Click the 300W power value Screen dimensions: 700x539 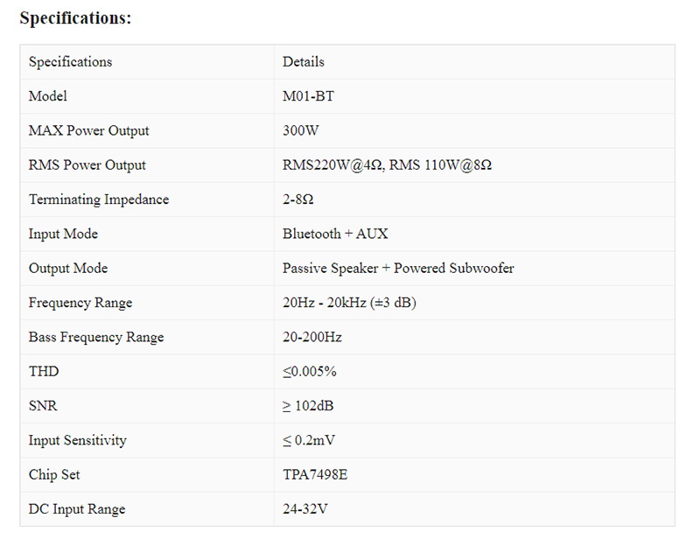coord(301,130)
